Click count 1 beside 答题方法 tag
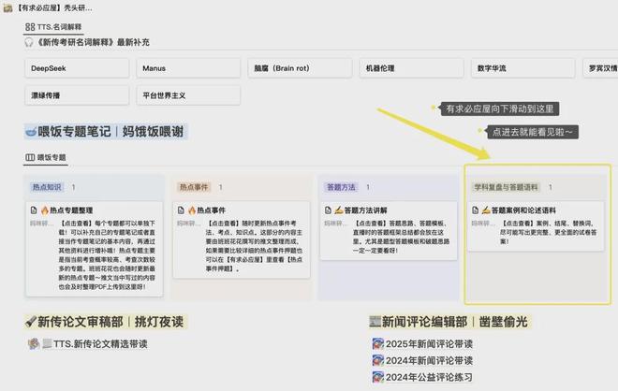 (368, 187)
